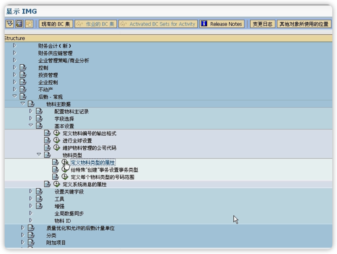The height and width of the screenshot is (254, 337).
Task: Expand the 分类 node
Action: coord(23,235)
